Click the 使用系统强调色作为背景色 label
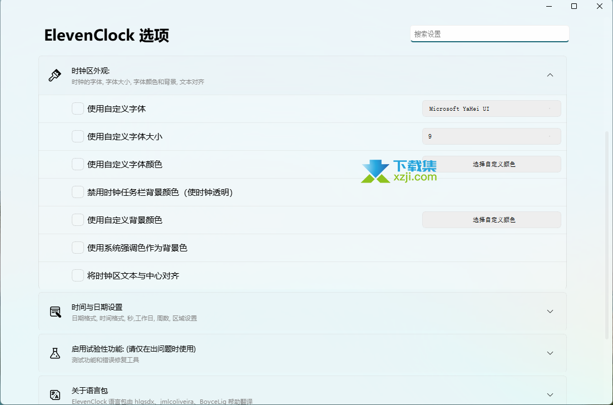This screenshot has width=613, height=405. 137,248
